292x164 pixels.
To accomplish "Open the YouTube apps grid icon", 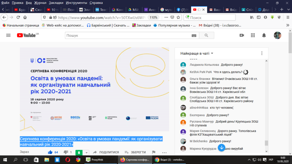I will pyautogui.click(x=253, y=35).
